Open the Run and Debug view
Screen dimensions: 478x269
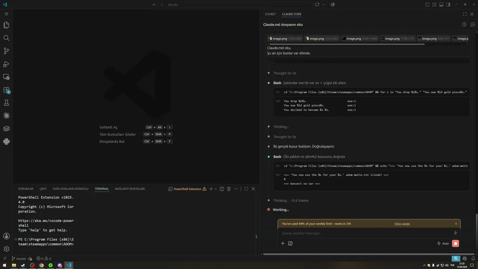(x=6, y=64)
